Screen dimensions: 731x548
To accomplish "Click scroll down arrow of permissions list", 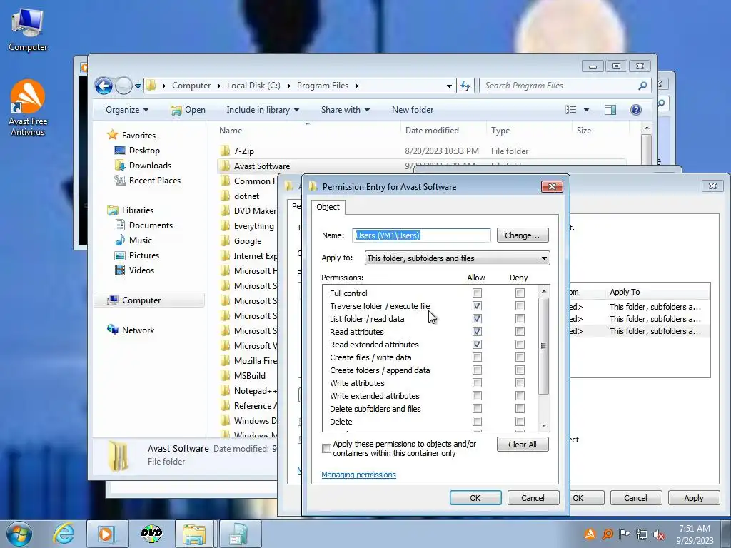I will pos(543,426).
